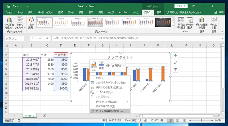This screenshot has height=126, width=228.
Task: Open Quick Layout (クイックレイアウト)
Action: coord(20,23)
